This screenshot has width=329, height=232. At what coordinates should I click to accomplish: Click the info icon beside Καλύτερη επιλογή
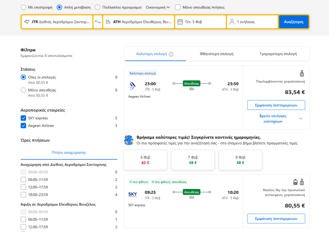[171, 54]
